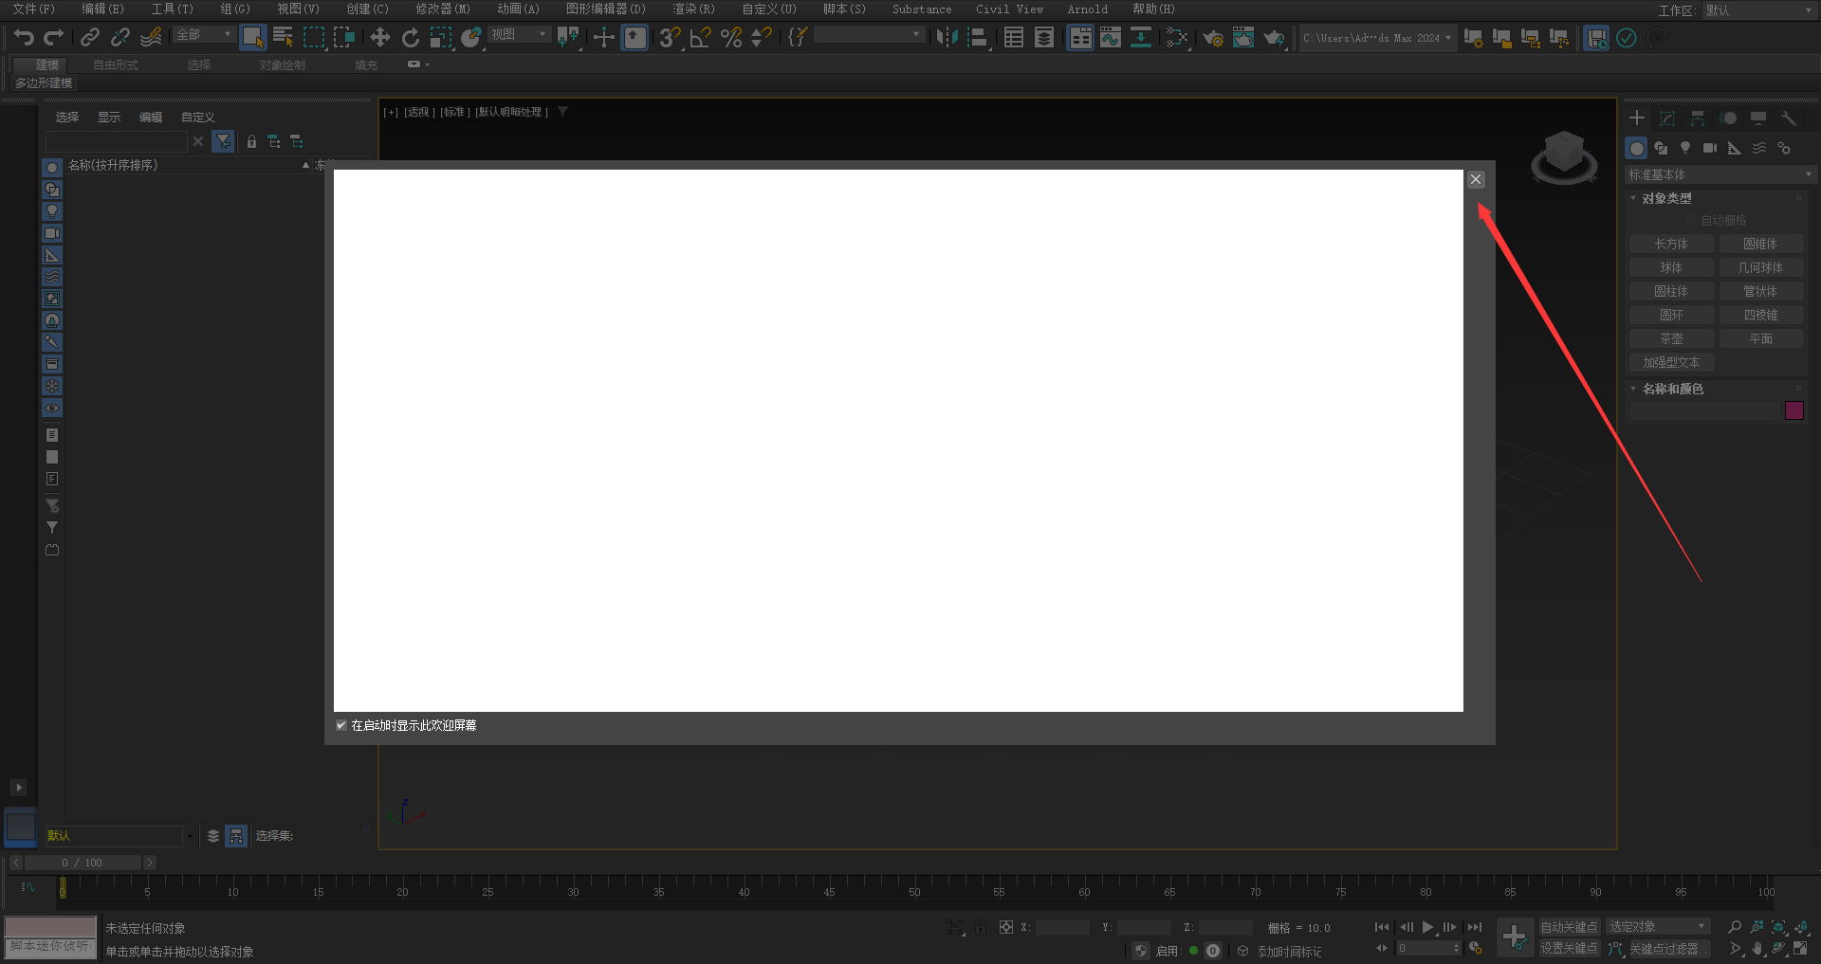Click the 0 / 100 time slider

pos(83,863)
